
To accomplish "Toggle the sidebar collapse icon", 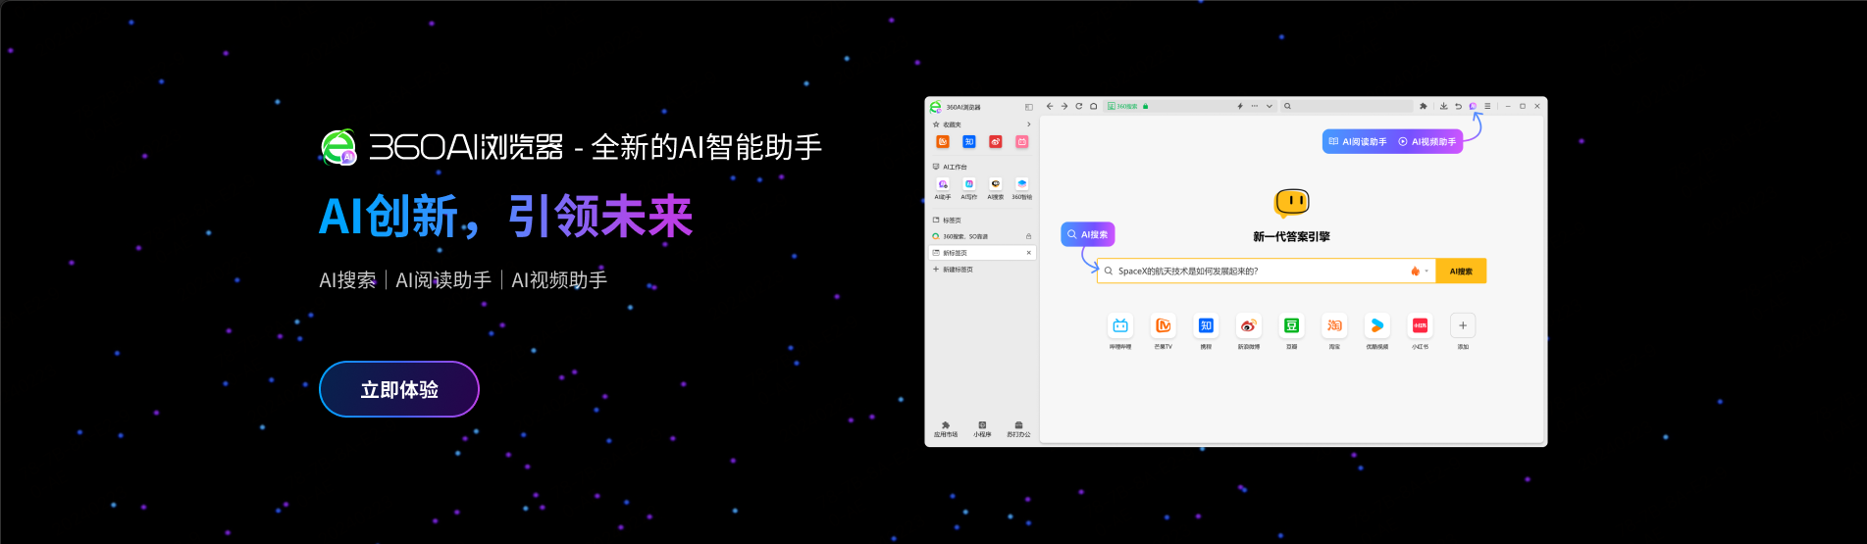I will click(x=1028, y=107).
